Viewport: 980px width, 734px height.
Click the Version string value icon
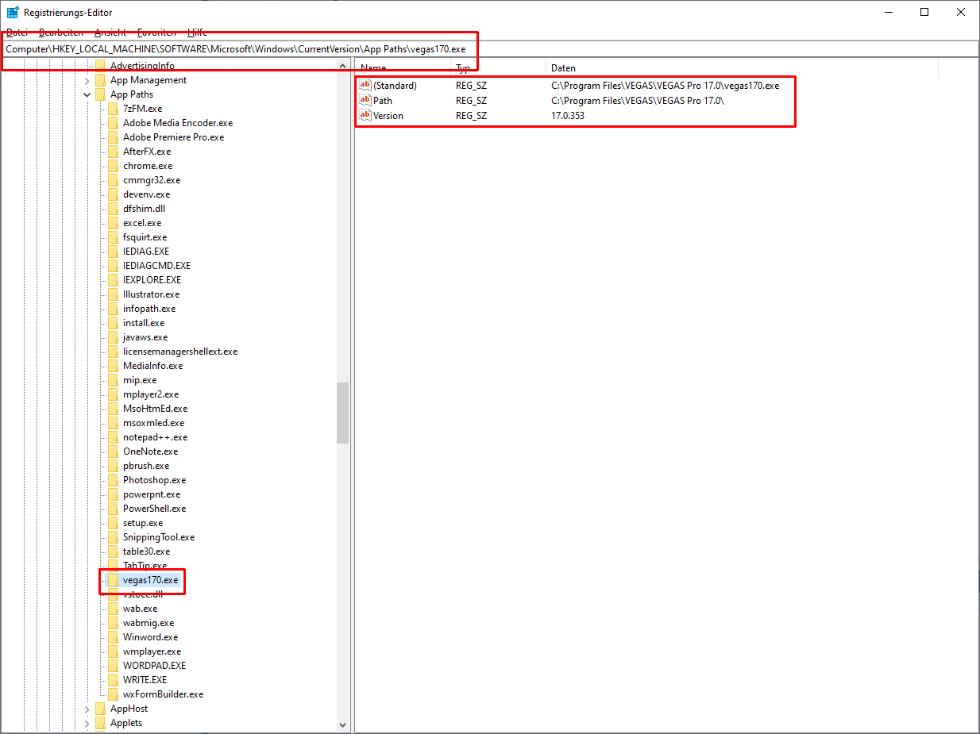[365, 116]
